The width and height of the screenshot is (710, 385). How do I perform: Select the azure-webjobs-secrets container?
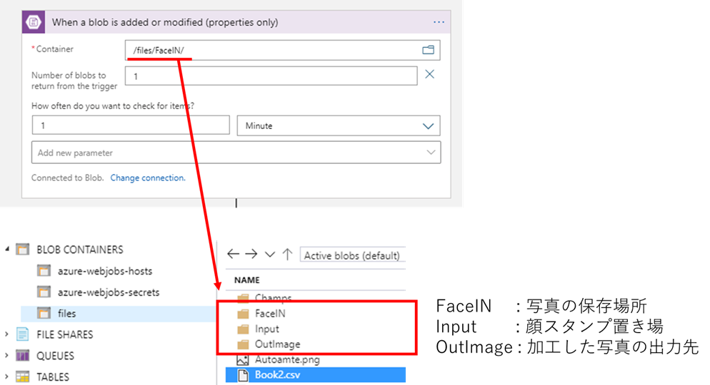109,292
